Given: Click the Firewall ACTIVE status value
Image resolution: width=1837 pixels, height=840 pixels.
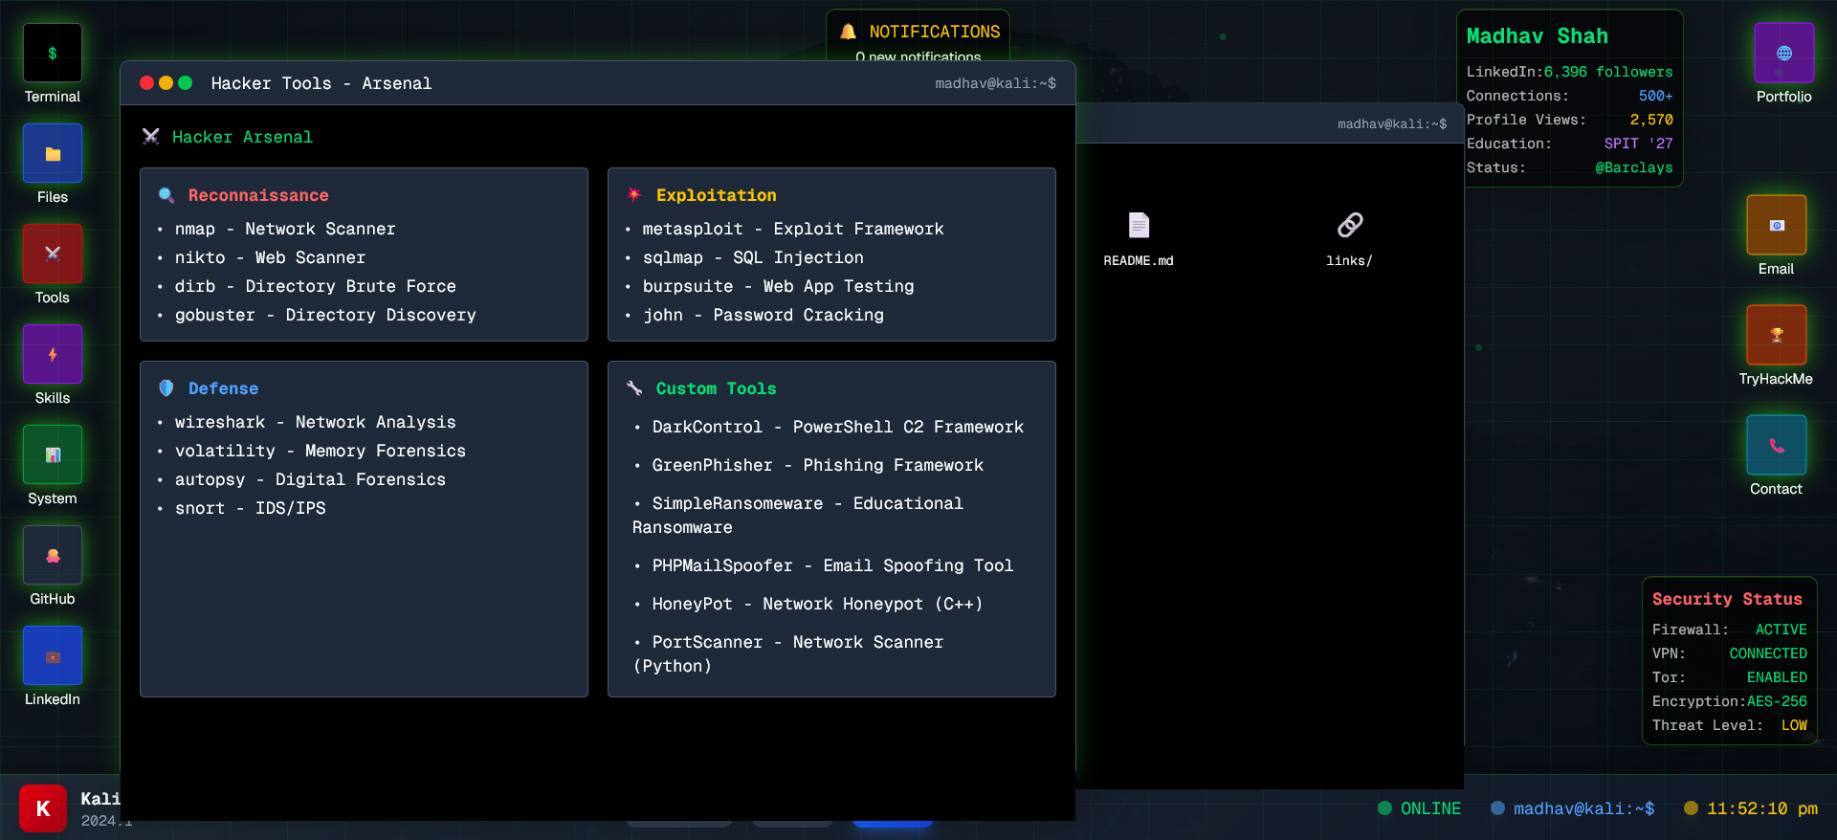Looking at the screenshot, I should click(1781, 630).
